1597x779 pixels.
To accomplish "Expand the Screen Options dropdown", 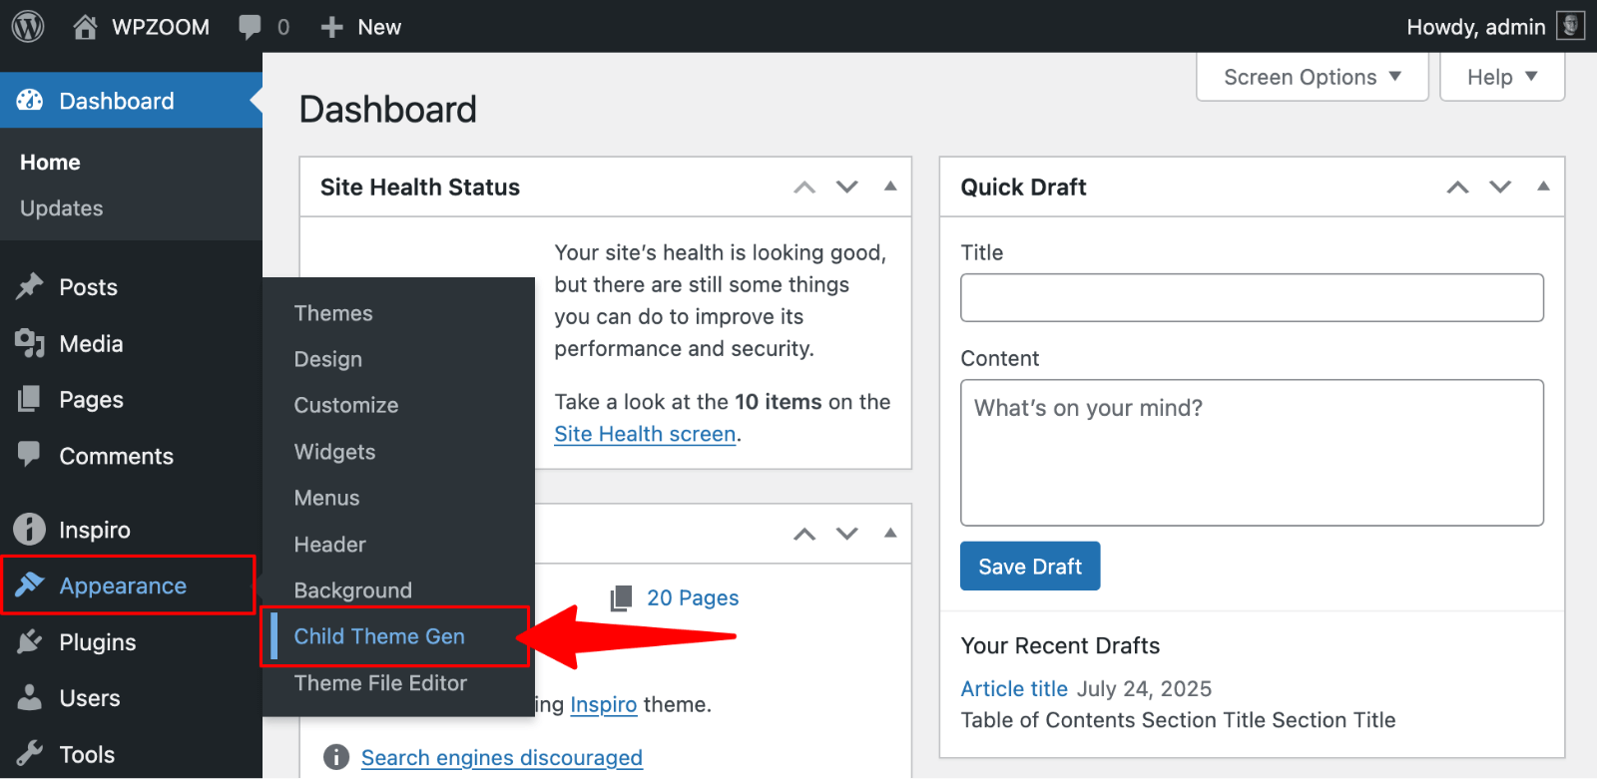I will (x=1312, y=77).
